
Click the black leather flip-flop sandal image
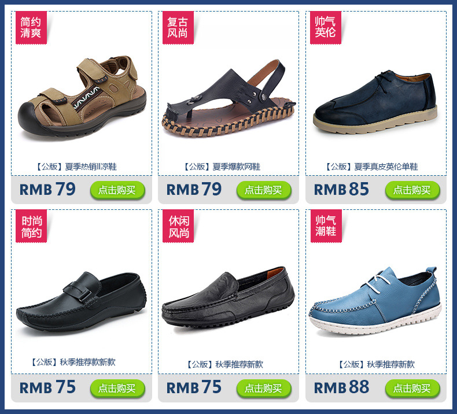[229, 98]
